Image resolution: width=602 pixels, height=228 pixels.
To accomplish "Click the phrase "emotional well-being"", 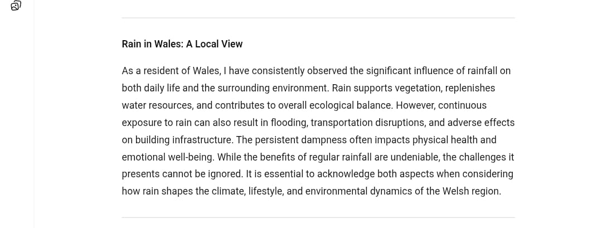I will click(169, 157).
